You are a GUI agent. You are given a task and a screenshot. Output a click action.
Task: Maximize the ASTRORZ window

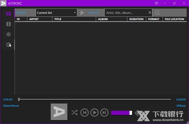coord(174,3)
